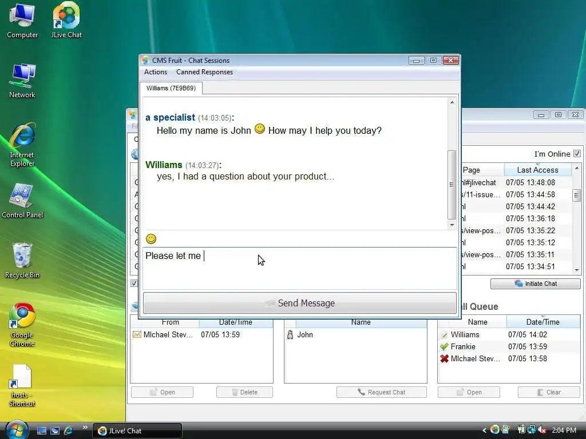Sort visitors by Last Access column
586x439 pixels.
pyautogui.click(x=537, y=170)
